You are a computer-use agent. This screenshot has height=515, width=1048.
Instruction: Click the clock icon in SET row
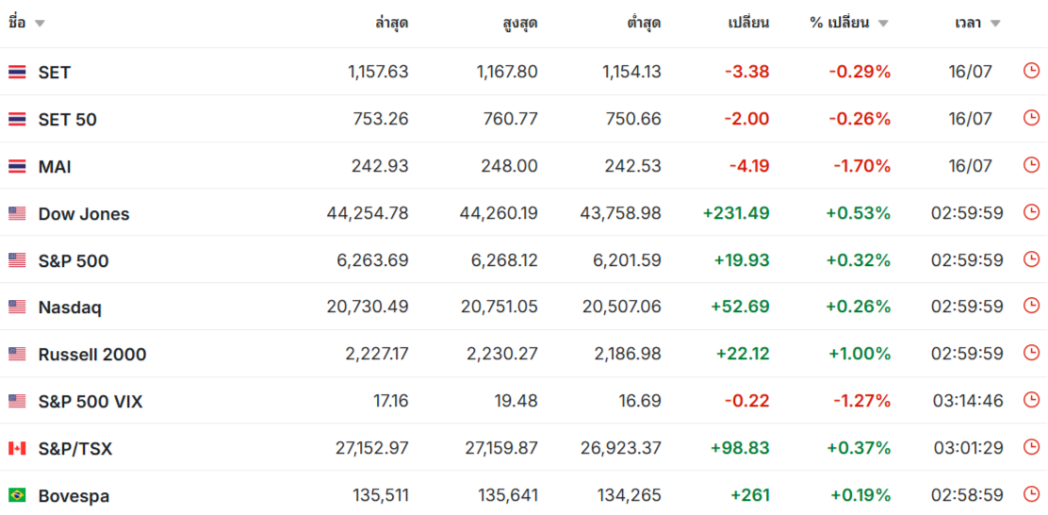(x=1031, y=71)
